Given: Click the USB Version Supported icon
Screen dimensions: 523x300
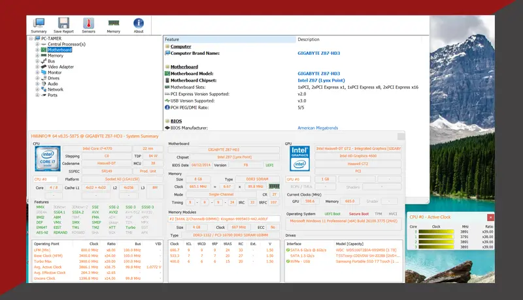Looking at the screenshot, I should [167, 101].
